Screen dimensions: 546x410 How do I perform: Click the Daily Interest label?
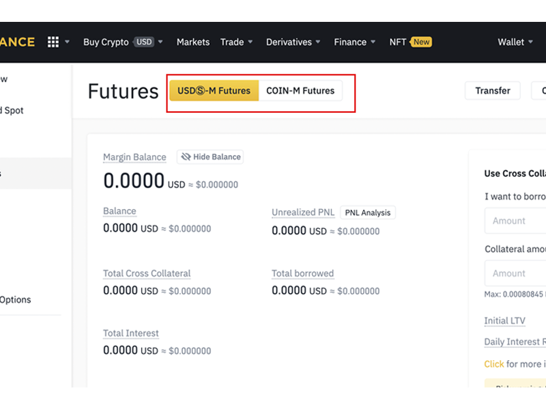[515, 342]
